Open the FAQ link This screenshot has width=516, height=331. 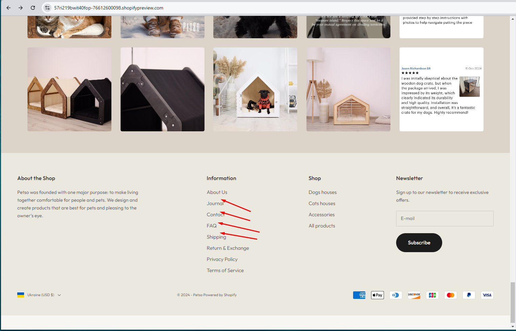pos(212,226)
